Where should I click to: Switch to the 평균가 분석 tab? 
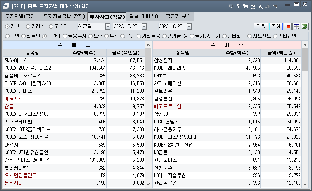(x=178, y=16)
